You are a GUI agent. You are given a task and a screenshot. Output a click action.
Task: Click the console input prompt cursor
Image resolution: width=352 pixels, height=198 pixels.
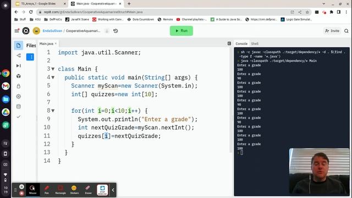[x=241, y=153]
